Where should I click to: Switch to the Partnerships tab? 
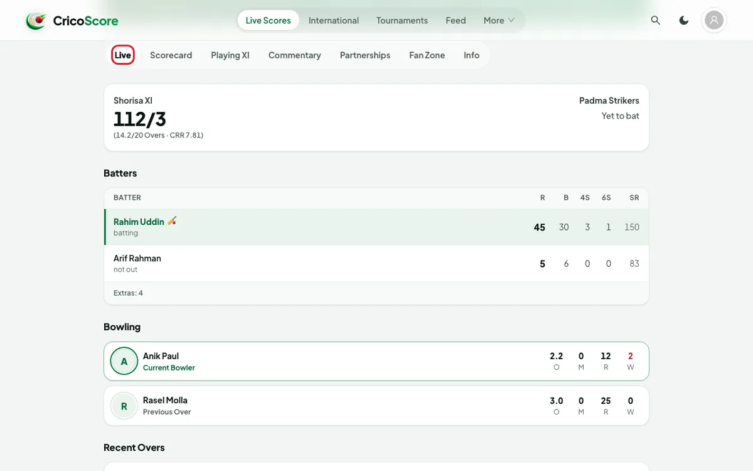click(365, 55)
